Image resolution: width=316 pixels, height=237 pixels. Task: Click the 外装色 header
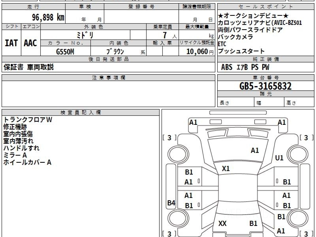(93, 27)
